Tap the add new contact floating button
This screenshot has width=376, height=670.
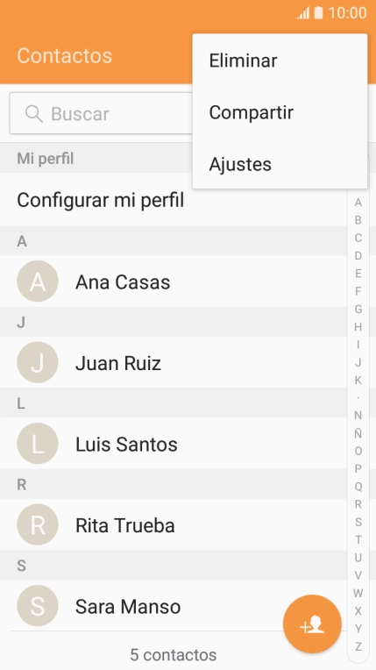pyautogui.click(x=312, y=624)
